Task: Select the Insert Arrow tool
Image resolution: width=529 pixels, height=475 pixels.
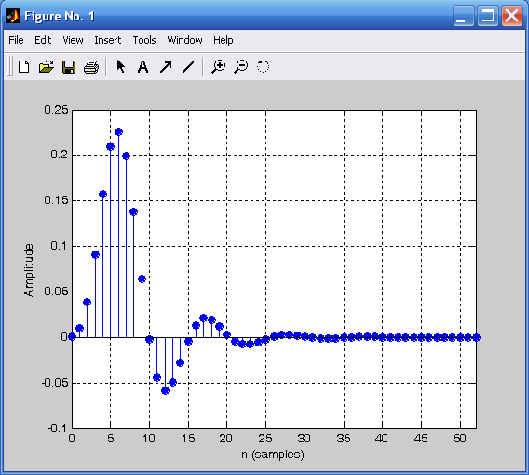Action: pos(166,67)
